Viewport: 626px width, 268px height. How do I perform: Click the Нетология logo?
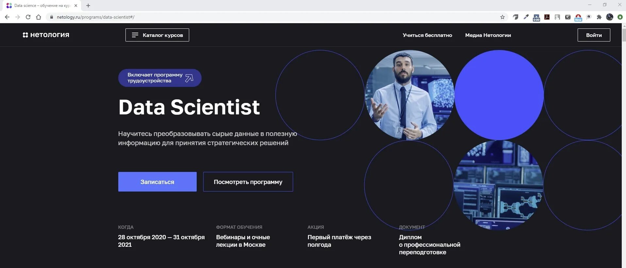click(46, 35)
